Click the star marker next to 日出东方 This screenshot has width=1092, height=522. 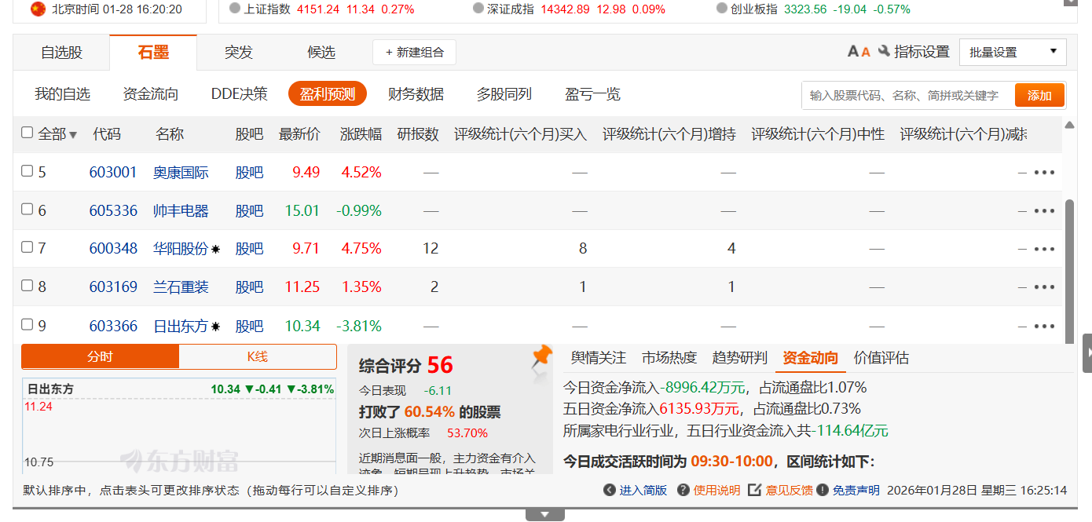(x=216, y=326)
